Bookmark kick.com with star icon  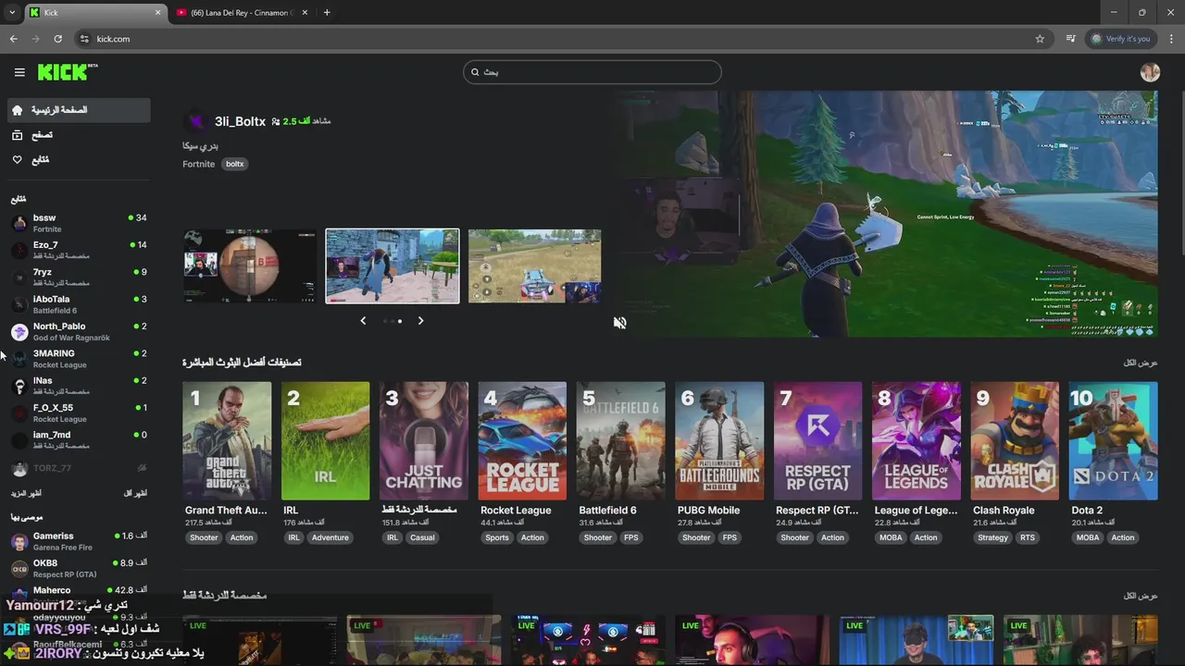pos(1040,39)
